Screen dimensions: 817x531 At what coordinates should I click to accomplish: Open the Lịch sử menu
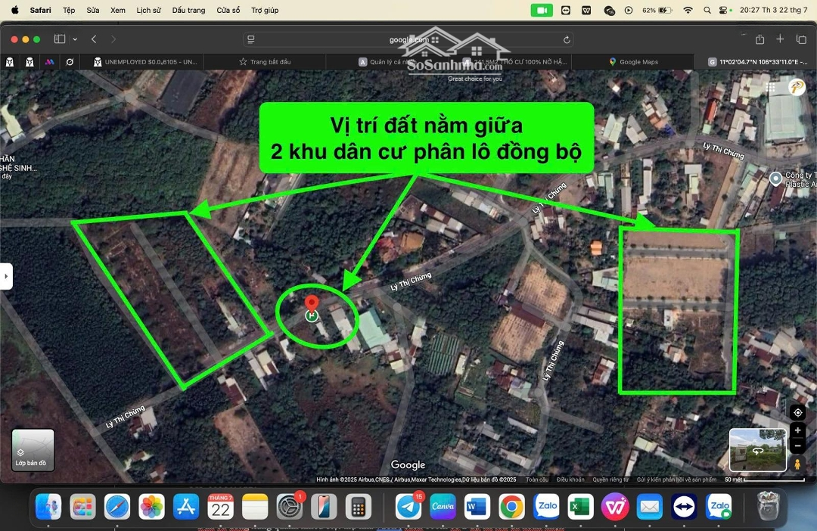click(148, 10)
